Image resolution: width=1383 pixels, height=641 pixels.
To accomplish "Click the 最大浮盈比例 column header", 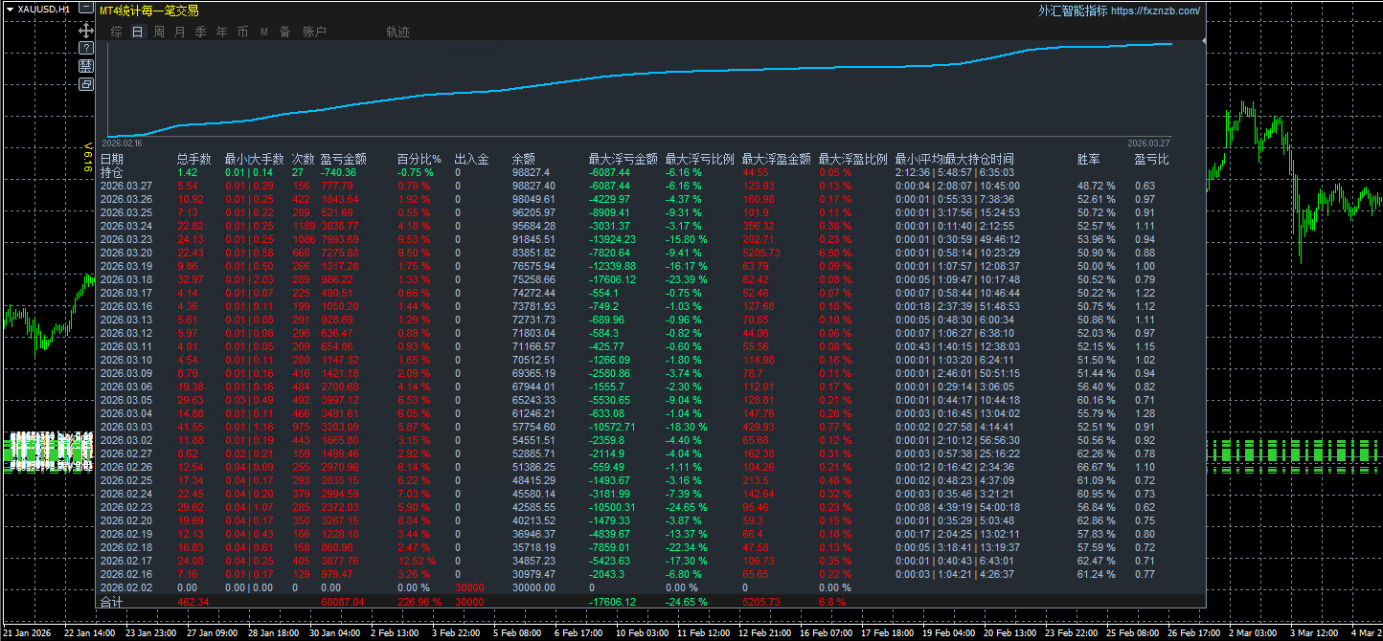I will [x=853, y=159].
